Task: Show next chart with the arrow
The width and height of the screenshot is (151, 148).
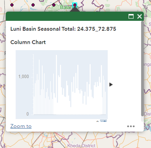Action: (111, 85)
